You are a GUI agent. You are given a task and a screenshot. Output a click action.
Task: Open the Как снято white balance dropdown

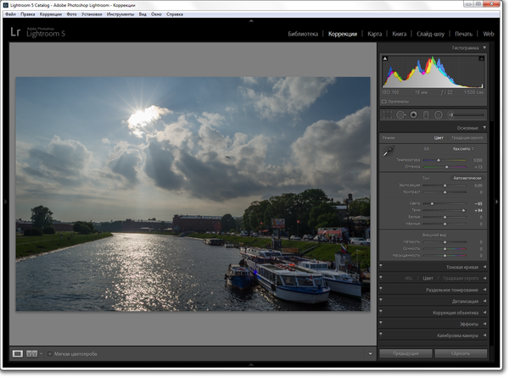463,149
